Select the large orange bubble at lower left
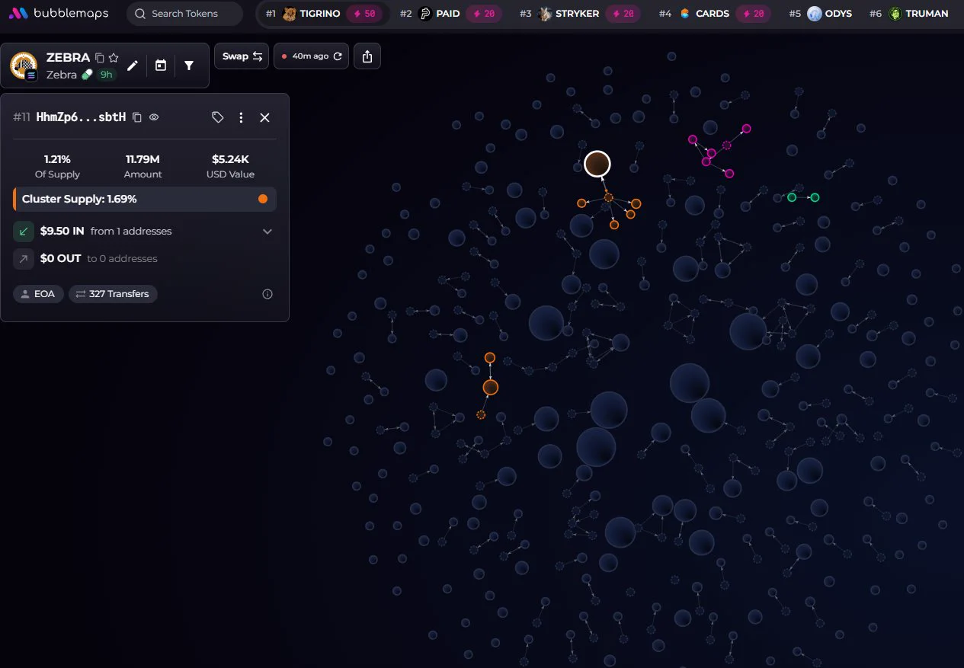Image resolution: width=964 pixels, height=668 pixels. tap(490, 388)
